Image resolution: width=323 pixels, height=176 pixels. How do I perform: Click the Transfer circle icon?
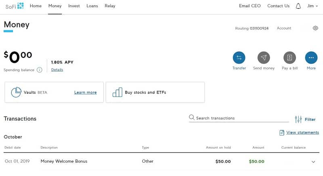[x=239, y=58]
